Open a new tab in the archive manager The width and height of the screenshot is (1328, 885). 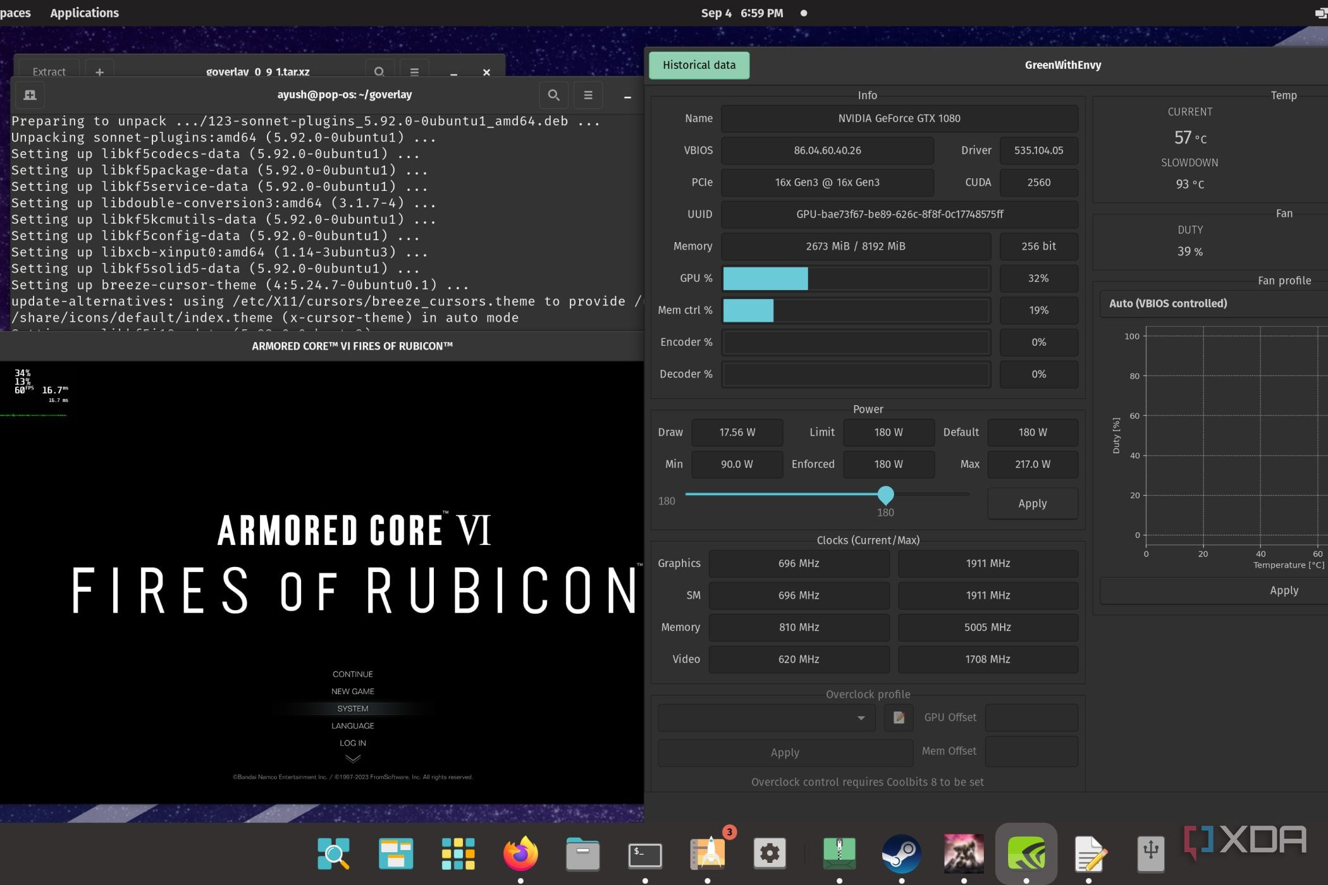coord(99,71)
